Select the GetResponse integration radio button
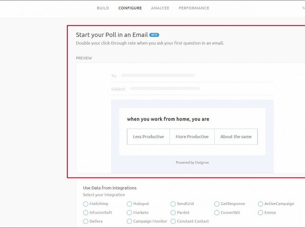 click(217, 204)
